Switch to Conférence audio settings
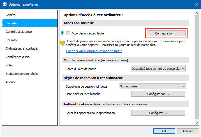This screenshot has height=137, width=201. click(x=30, y=57)
